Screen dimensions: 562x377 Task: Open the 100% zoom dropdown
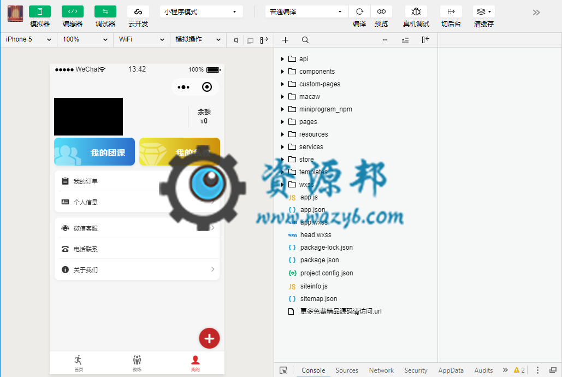[85, 39]
